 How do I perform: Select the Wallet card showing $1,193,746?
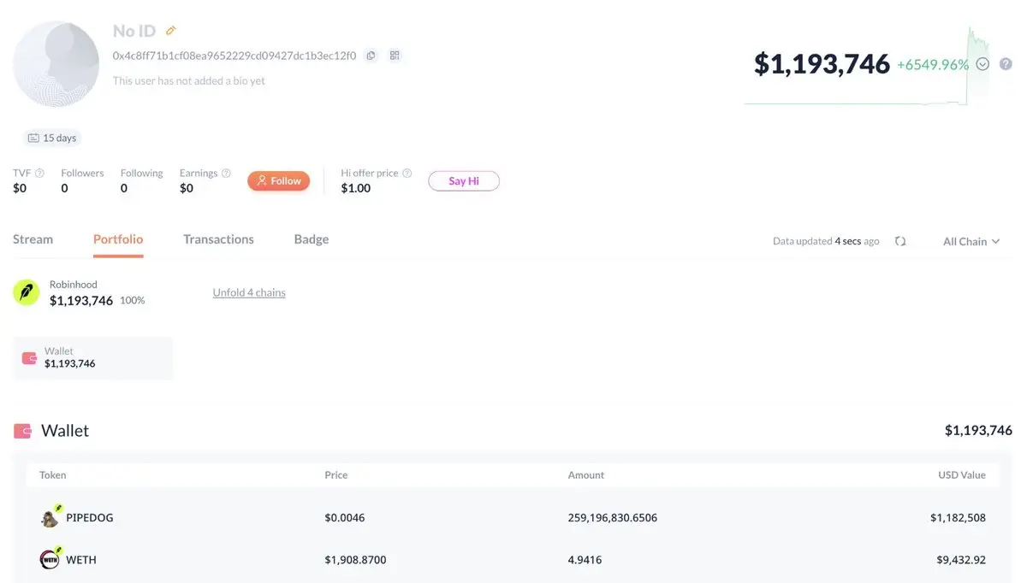(92, 357)
